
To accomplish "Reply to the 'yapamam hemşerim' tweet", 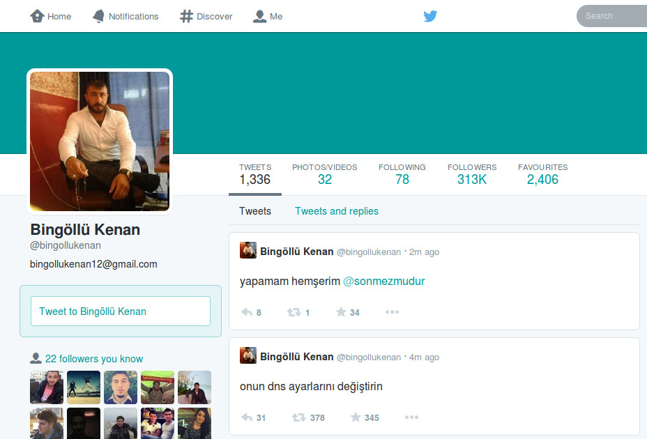I will (247, 312).
